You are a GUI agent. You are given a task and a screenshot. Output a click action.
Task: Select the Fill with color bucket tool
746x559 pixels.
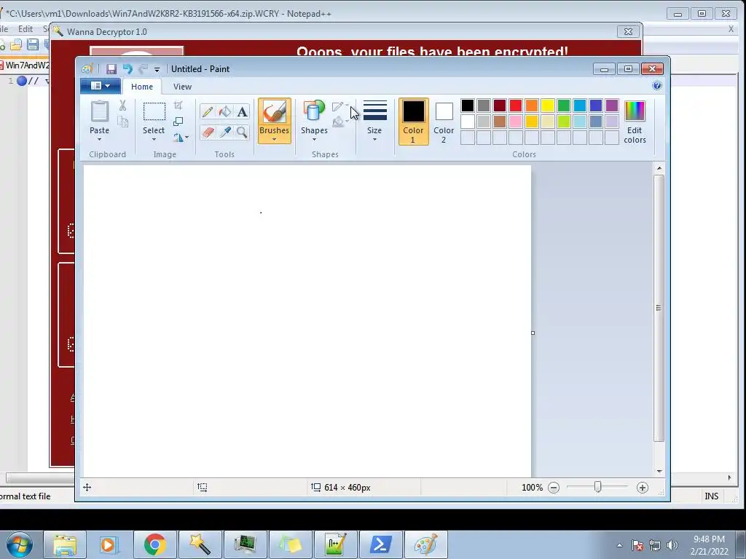click(225, 111)
